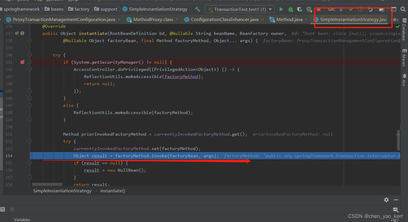This screenshot has width=408, height=222.
Task: Switch to MethodProxy.class tab
Action: tap(153, 20)
